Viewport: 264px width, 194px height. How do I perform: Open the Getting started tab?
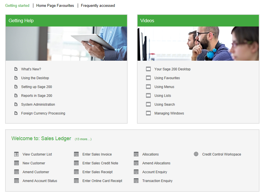[17, 5]
